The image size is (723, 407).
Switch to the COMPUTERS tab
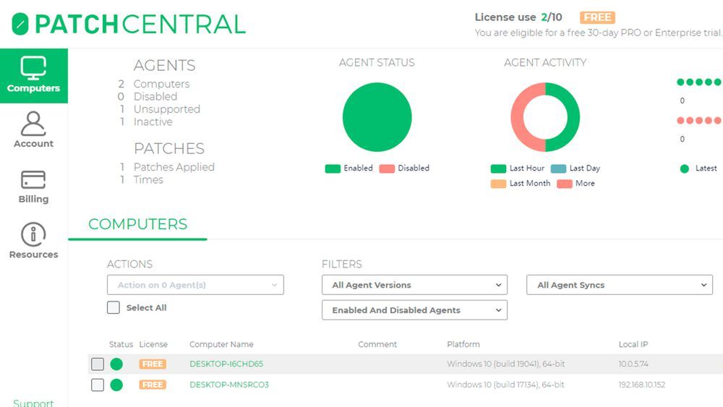coord(137,224)
